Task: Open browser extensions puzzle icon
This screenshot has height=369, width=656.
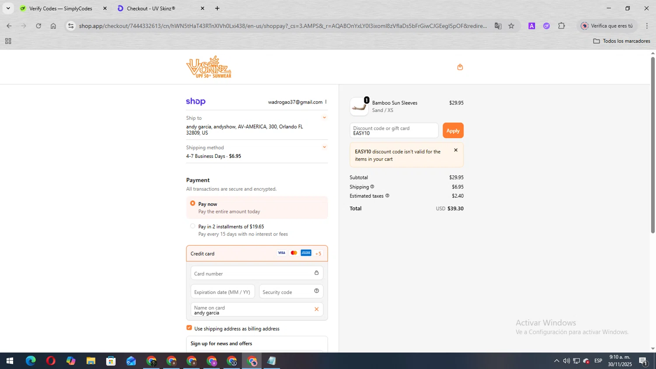Action: click(x=562, y=26)
